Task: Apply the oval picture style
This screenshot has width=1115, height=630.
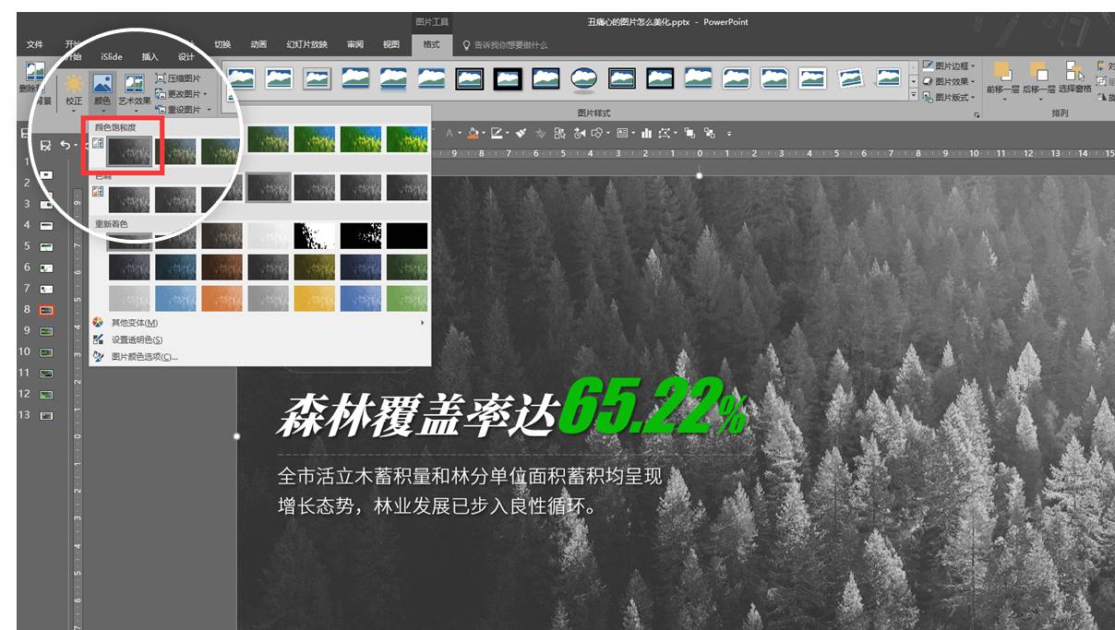Action: (584, 79)
